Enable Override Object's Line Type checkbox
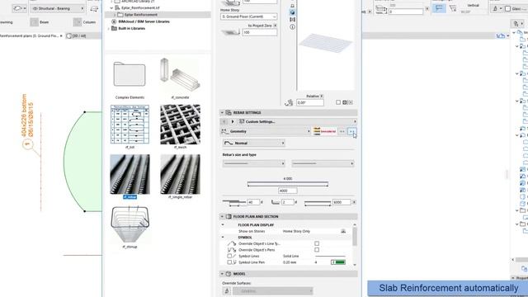 click(317, 243)
